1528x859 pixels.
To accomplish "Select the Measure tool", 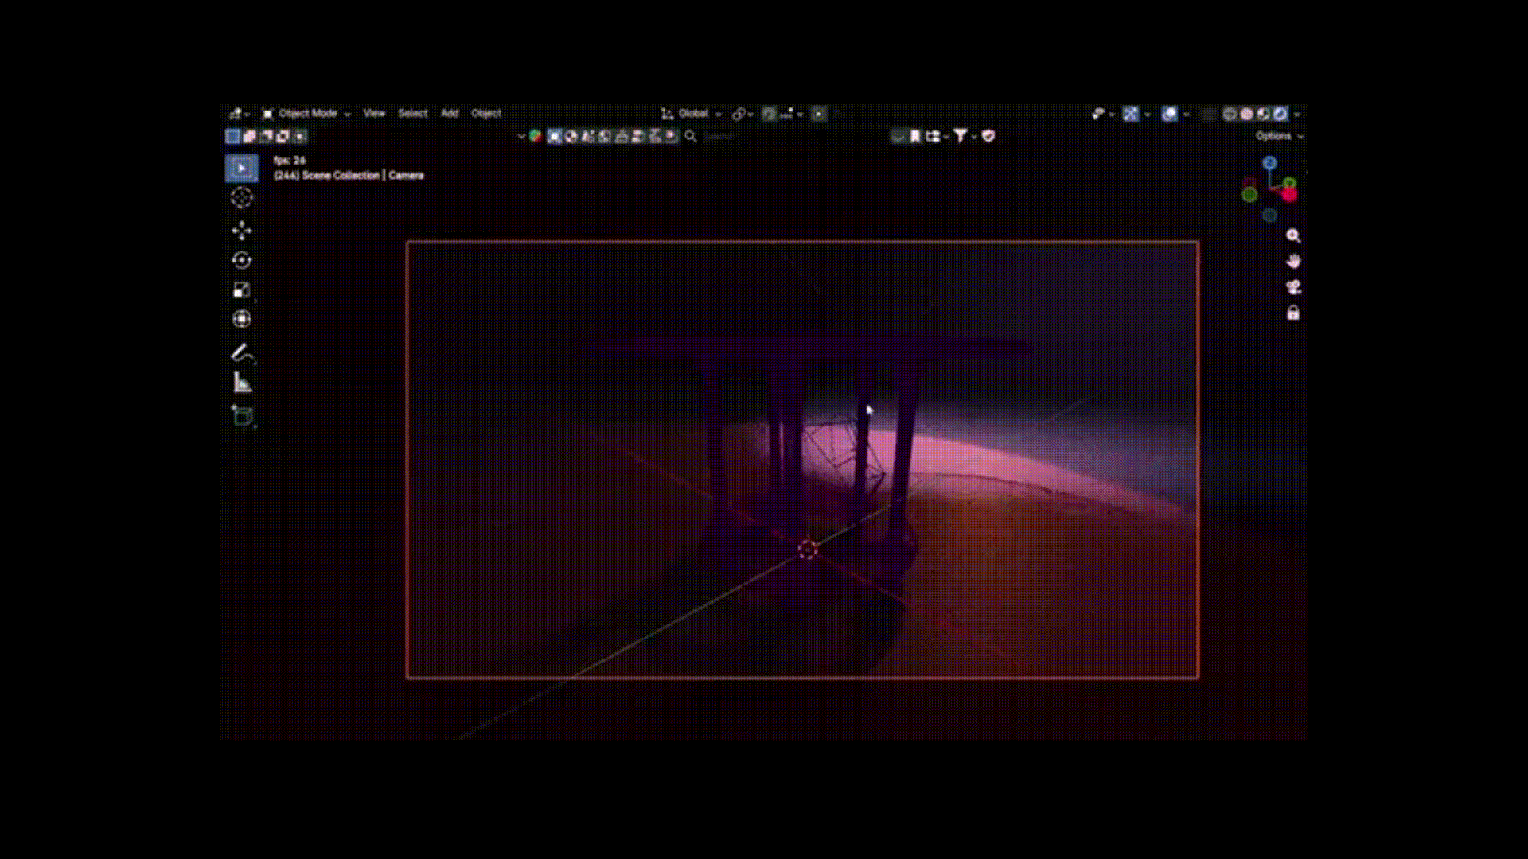I will tap(242, 383).
